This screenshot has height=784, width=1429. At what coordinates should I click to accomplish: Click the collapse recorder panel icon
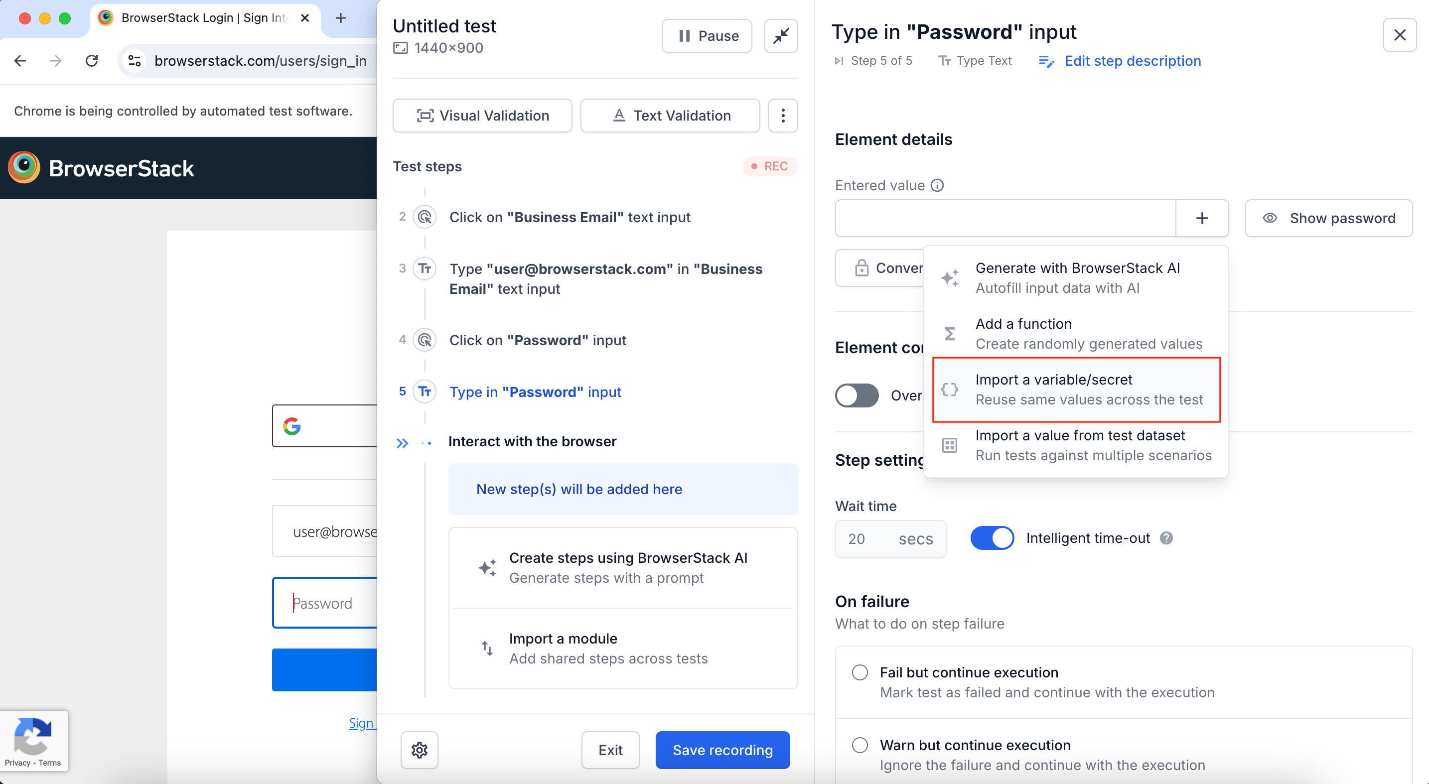(780, 36)
